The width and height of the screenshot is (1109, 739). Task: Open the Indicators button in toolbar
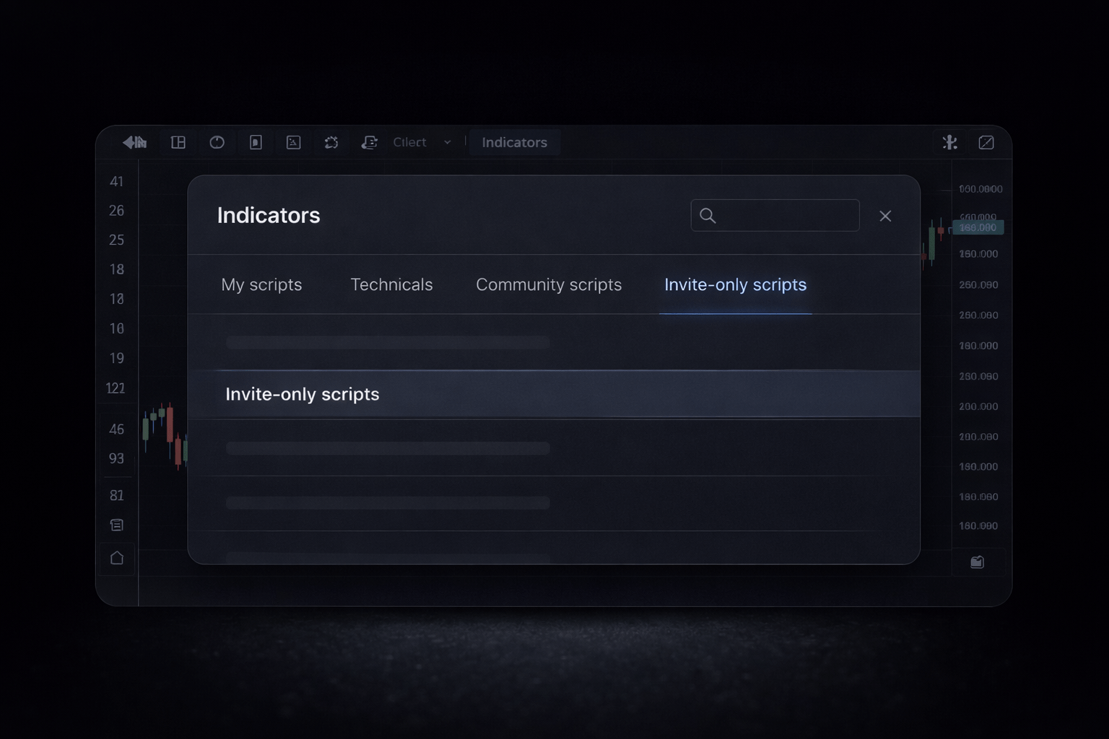[514, 142]
